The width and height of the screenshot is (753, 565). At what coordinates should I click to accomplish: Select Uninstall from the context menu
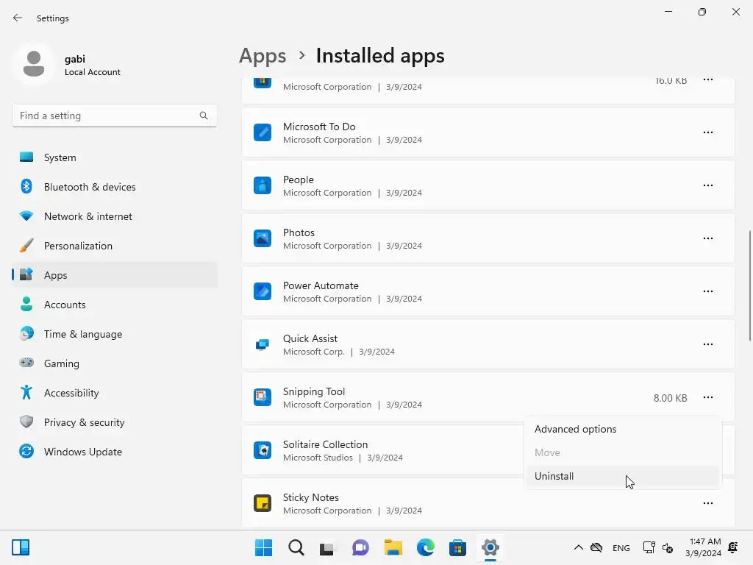[x=623, y=476]
